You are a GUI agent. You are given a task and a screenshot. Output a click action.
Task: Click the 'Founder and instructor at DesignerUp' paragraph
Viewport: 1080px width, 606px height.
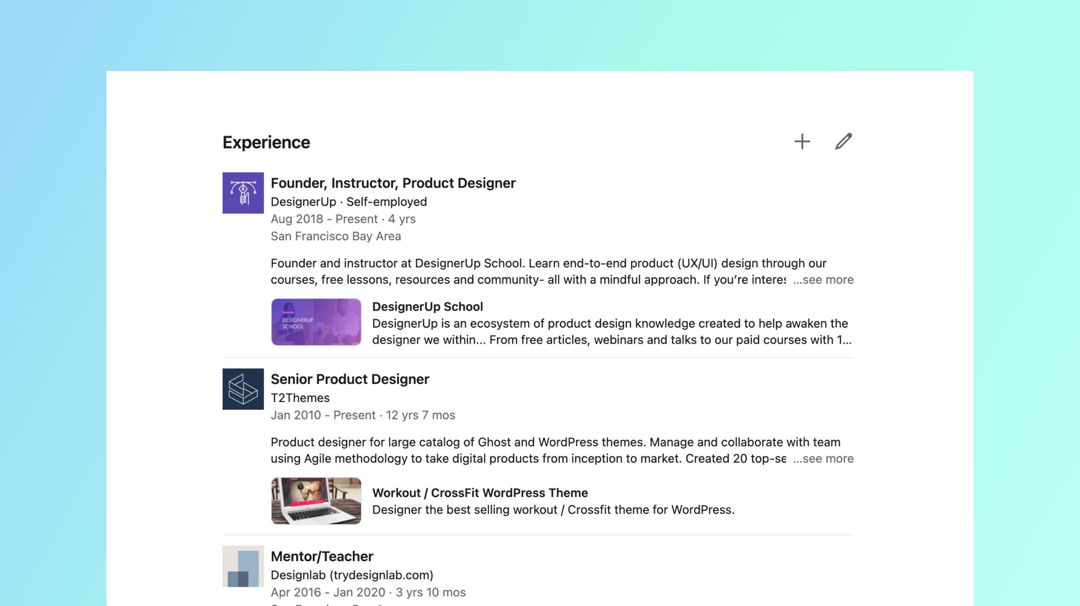click(x=549, y=271)
